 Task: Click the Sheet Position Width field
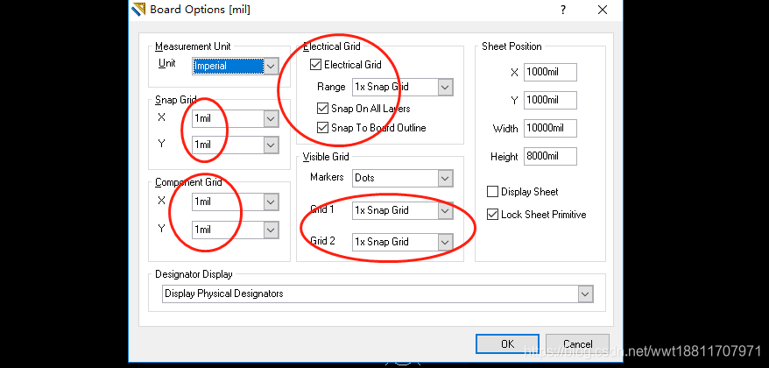tap(550, 129)
